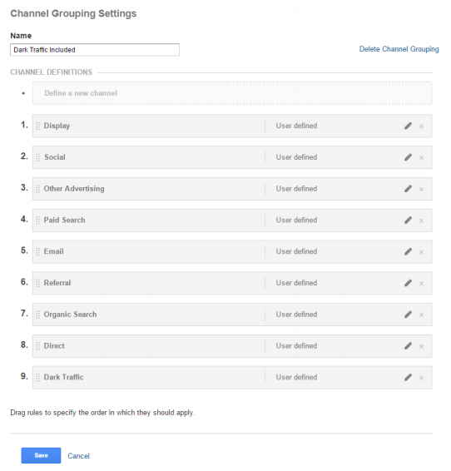Edit the Display channel with pencil icon
The image size is (451, 471).
(408, 126)
